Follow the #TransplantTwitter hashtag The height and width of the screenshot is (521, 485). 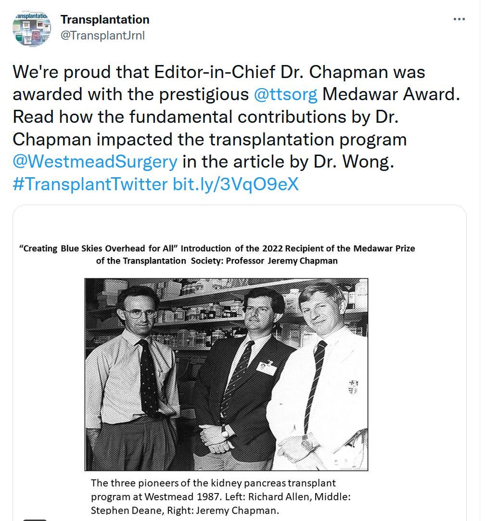(90, 184)
